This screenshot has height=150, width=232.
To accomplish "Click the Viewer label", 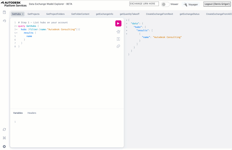I will click(x=174, y=4).
